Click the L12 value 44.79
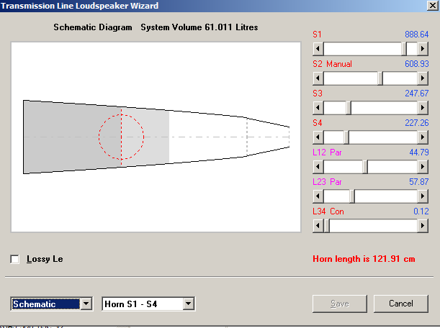 pos(418,152)
